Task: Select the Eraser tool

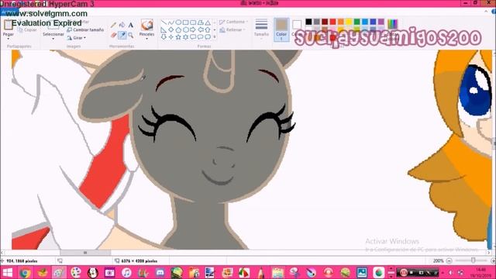Action: pyautogui.click(x=113, y=35)
